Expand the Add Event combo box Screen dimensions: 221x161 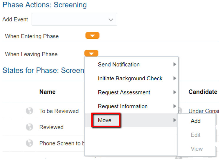tap(111, 20)
